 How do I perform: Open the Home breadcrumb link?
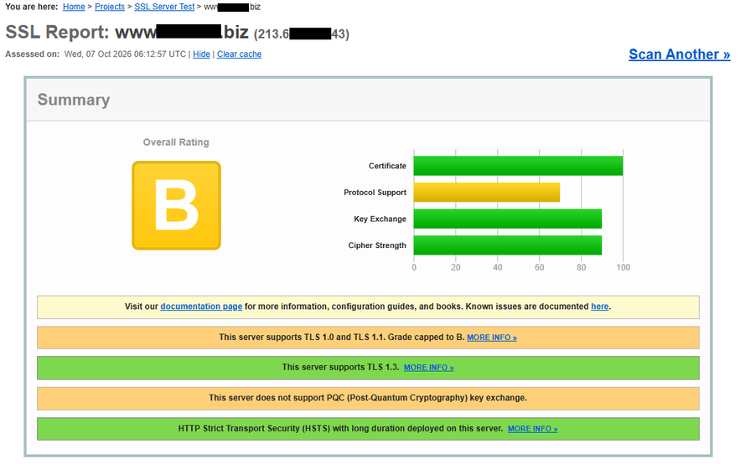(x=74, y=7)
